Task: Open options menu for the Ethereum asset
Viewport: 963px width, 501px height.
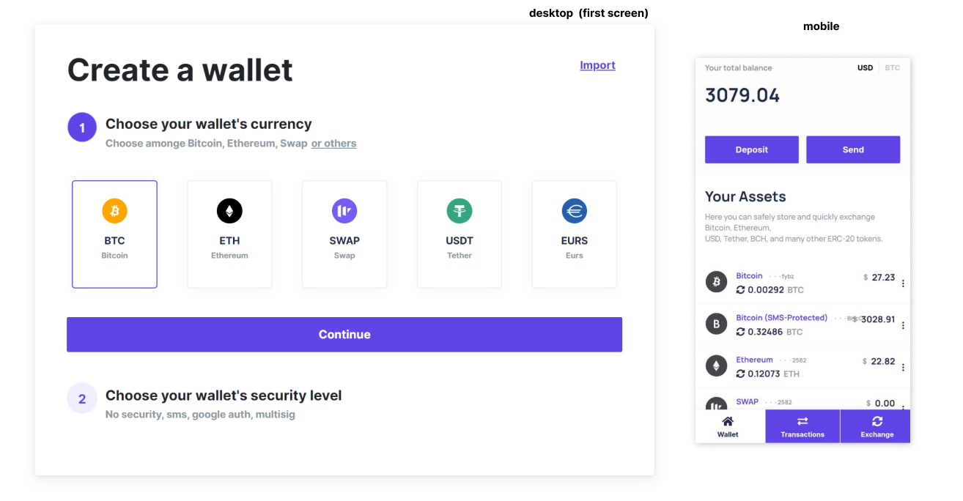Action: pos(903,368)
